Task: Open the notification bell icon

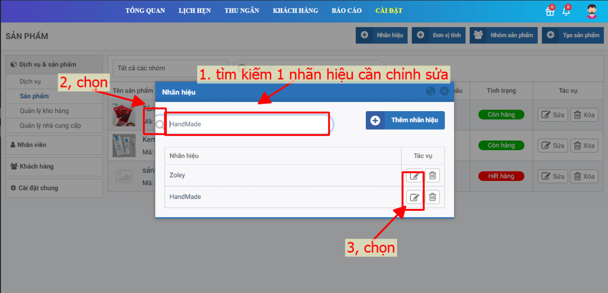Action: 566,11
